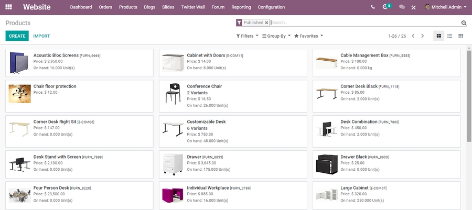Open Individual Workplace thumbnail
Screen dimensions: 472x210
pos(173,195)
